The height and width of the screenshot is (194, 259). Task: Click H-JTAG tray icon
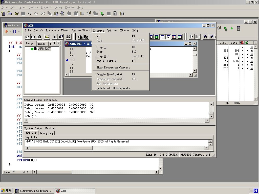[255, 191]
